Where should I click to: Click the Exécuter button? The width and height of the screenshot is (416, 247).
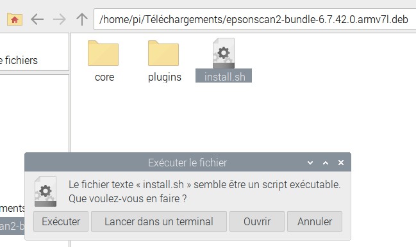tap(61, 221)
